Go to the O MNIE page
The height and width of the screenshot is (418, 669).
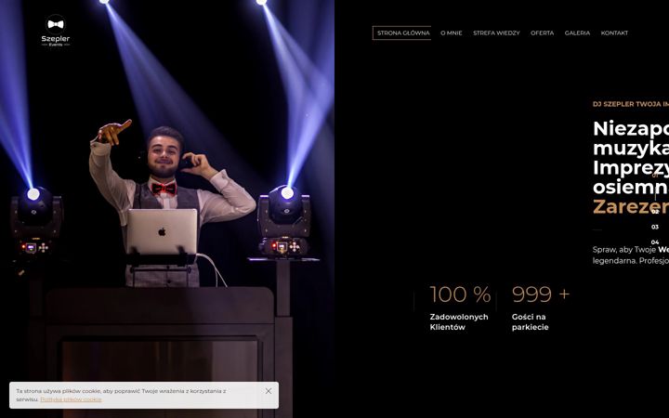pyautogui.click(x=452, y=33)
